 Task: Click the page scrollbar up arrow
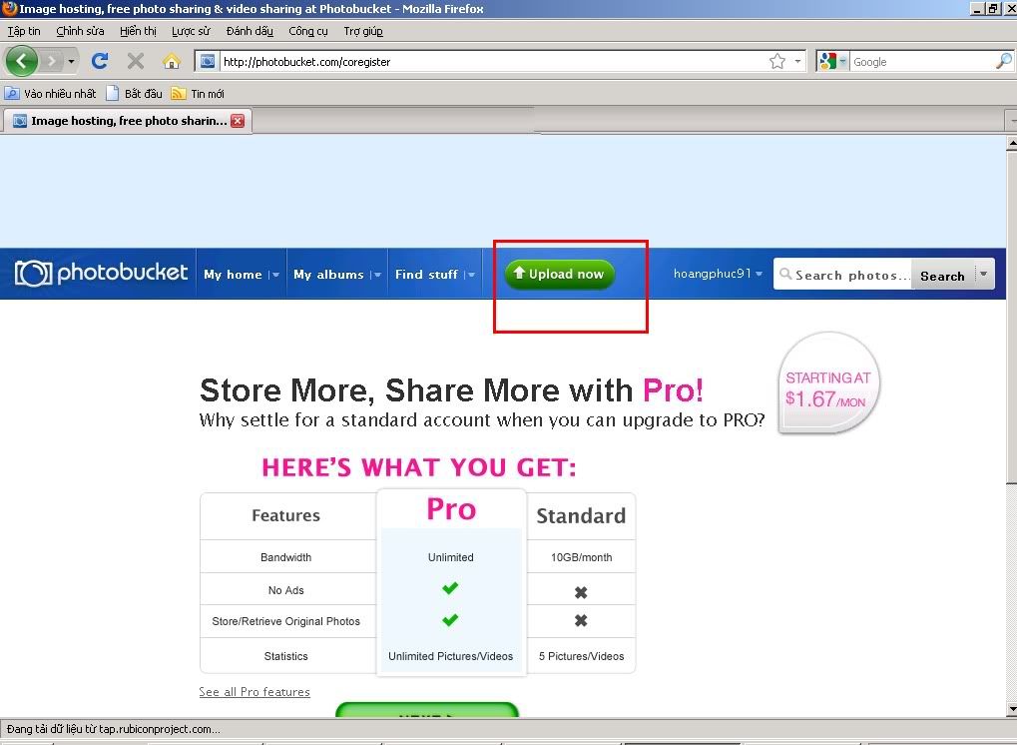[x=1011, y=143]
